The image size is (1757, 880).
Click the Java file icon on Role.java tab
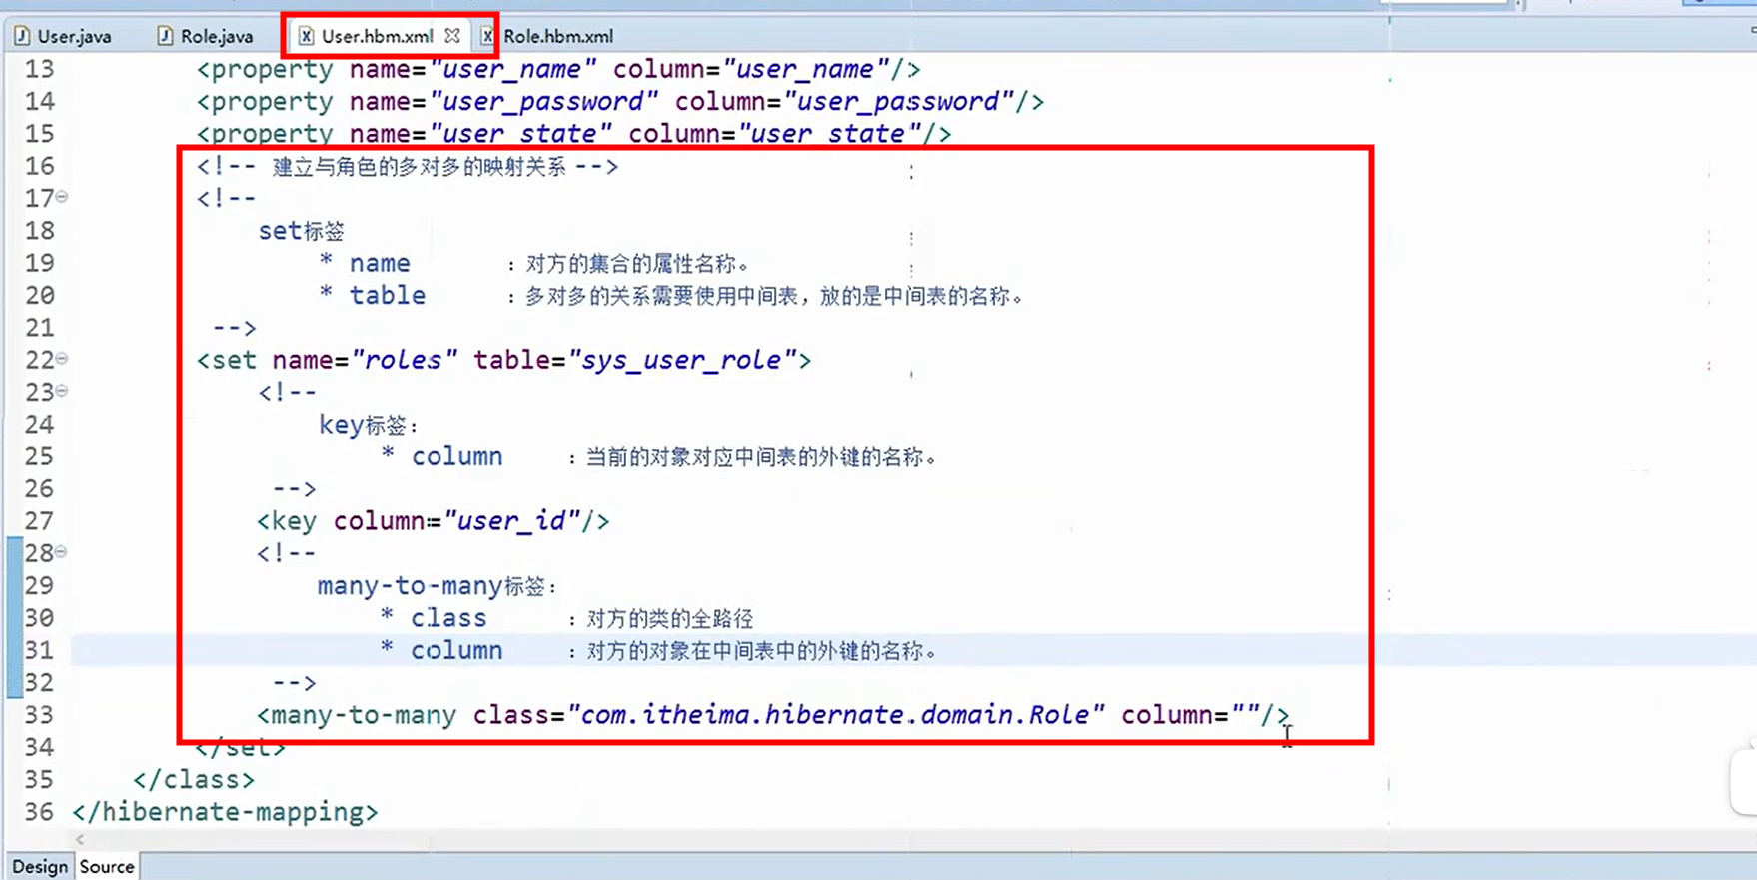tap(165, 36)
